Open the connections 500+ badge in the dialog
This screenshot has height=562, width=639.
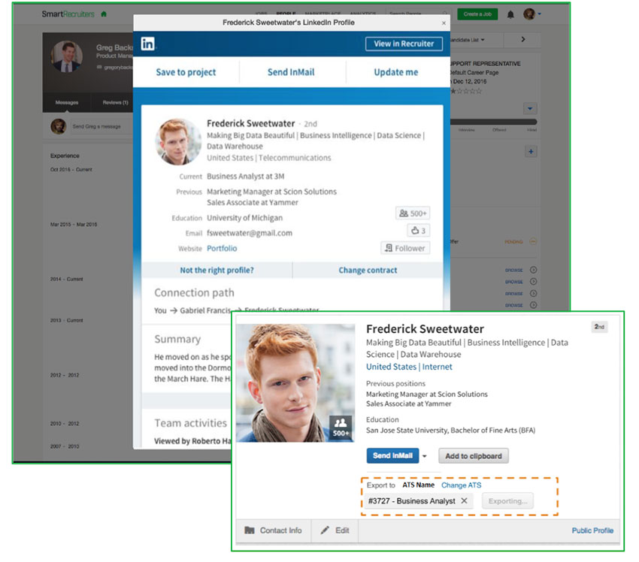(413, 213)
